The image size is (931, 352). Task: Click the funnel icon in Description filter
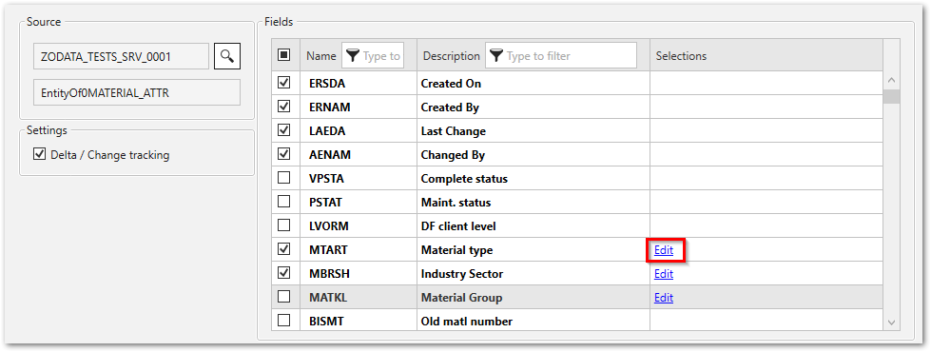tap(496, 56)
